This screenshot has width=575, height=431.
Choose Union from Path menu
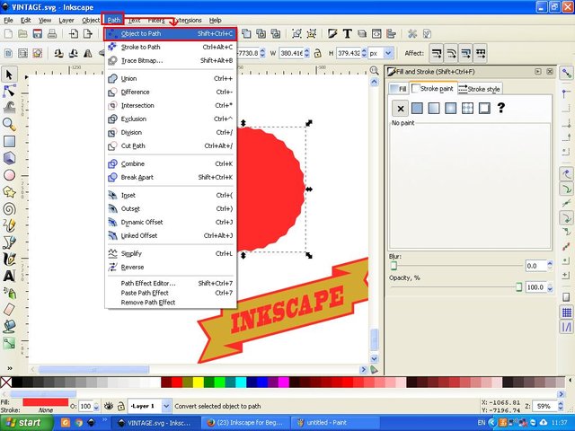click(x=171, y=78)
